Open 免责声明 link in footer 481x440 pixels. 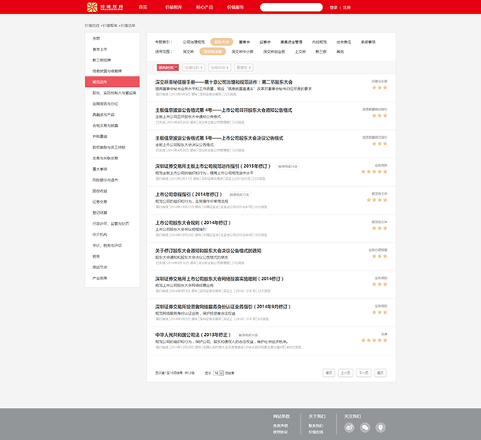point(281,426)
